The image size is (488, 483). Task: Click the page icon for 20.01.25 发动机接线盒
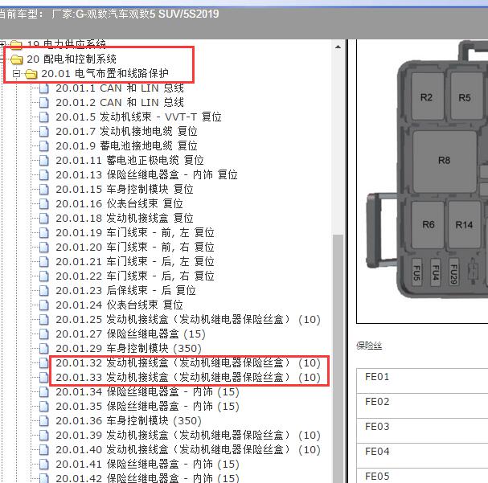tap(44, 319)
